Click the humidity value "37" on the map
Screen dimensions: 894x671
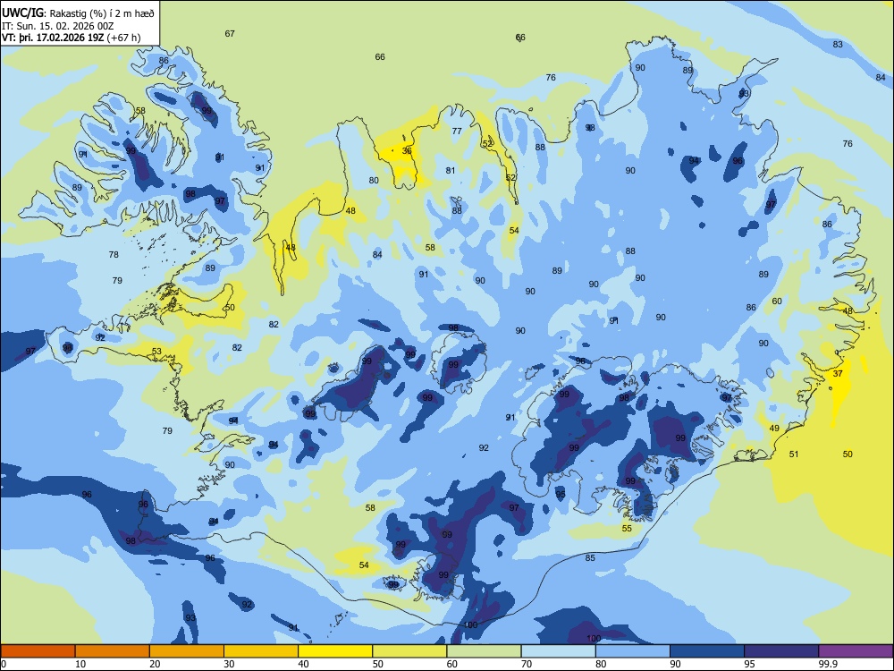[x=838, y=374]
